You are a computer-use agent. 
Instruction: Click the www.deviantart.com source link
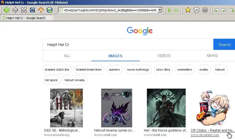pos(205,135)
